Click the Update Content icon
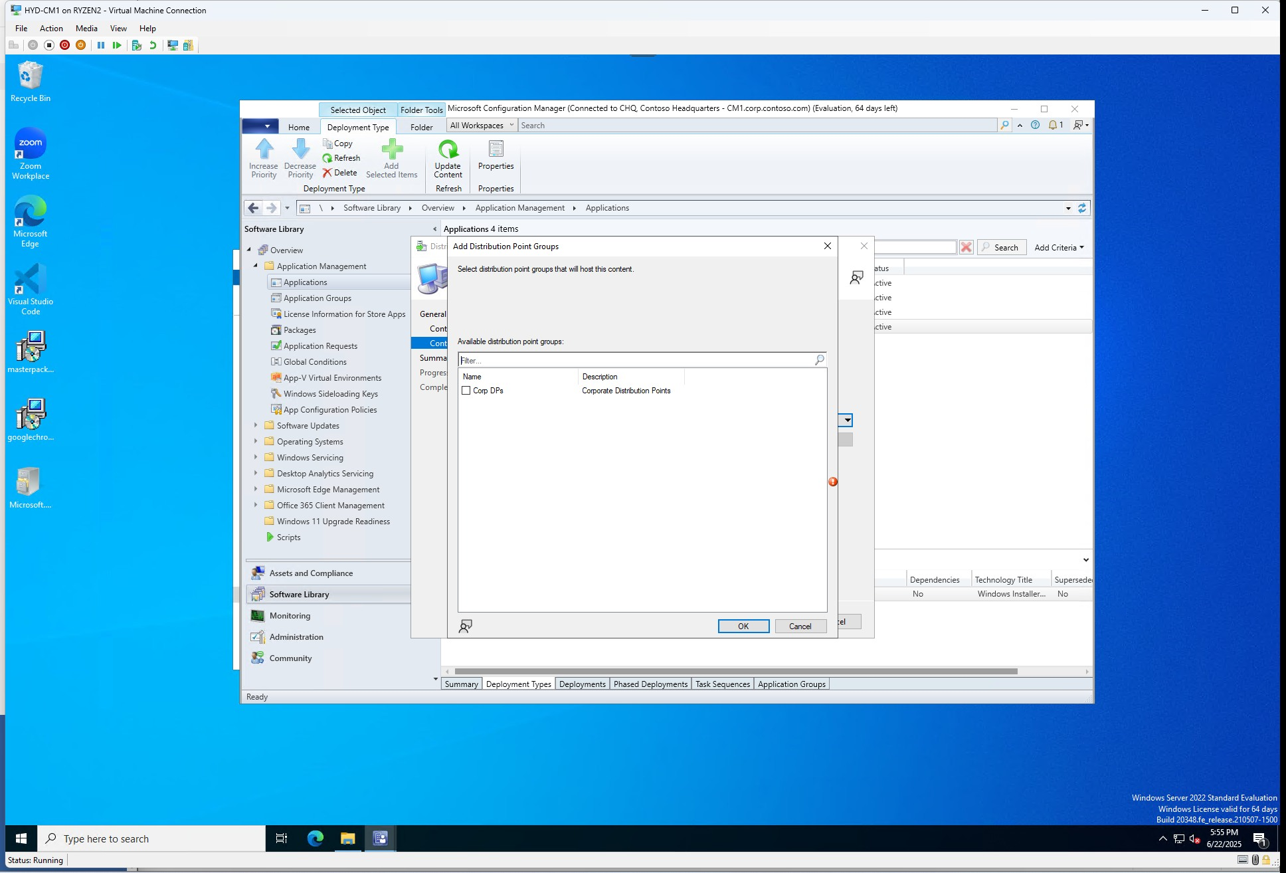The image size is (1286, 873). click(448, 149)
